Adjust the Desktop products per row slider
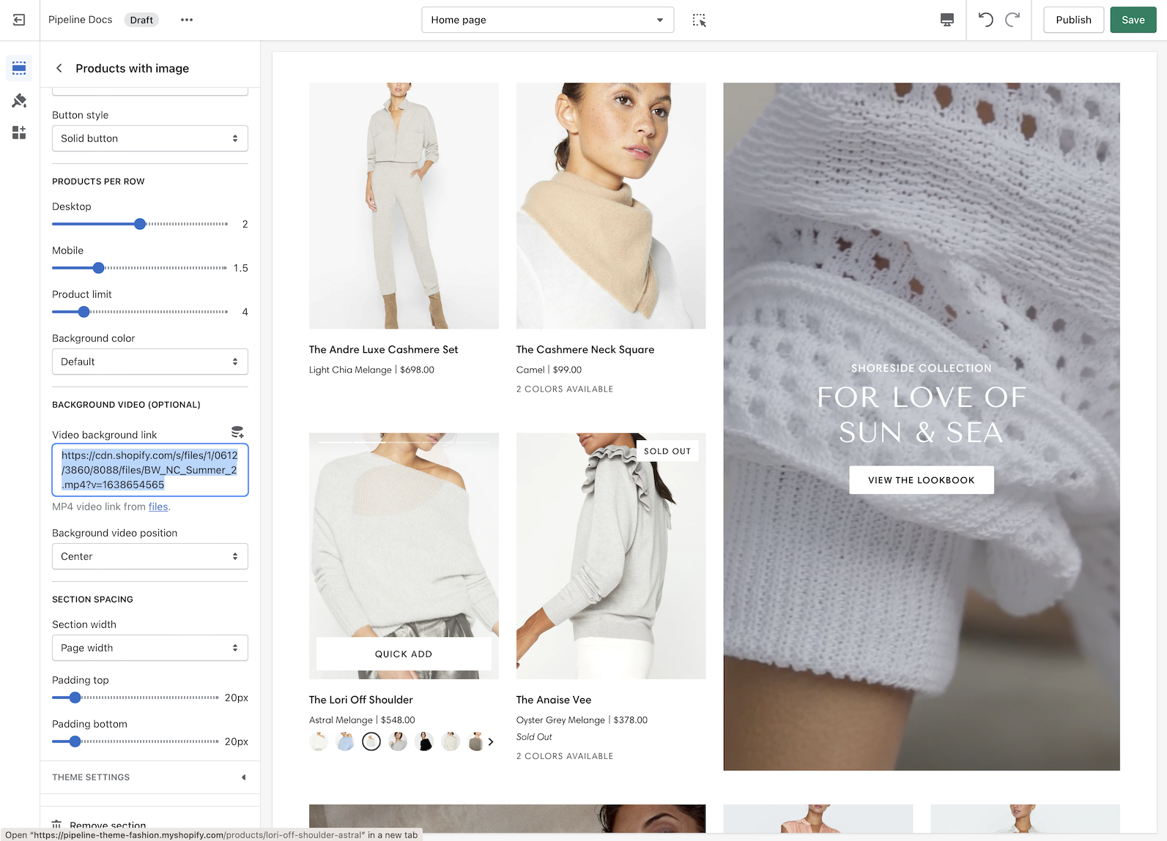The image size is (1167, 841). click(x=140, y=224)
